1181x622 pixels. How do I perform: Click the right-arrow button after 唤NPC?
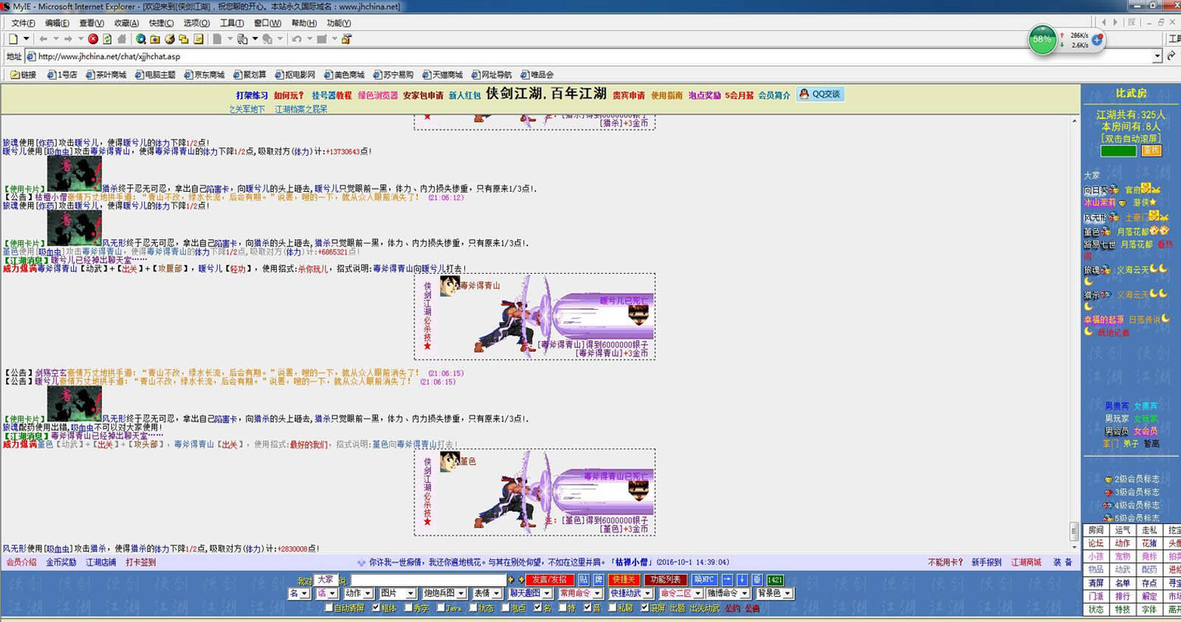click(727, 580)
